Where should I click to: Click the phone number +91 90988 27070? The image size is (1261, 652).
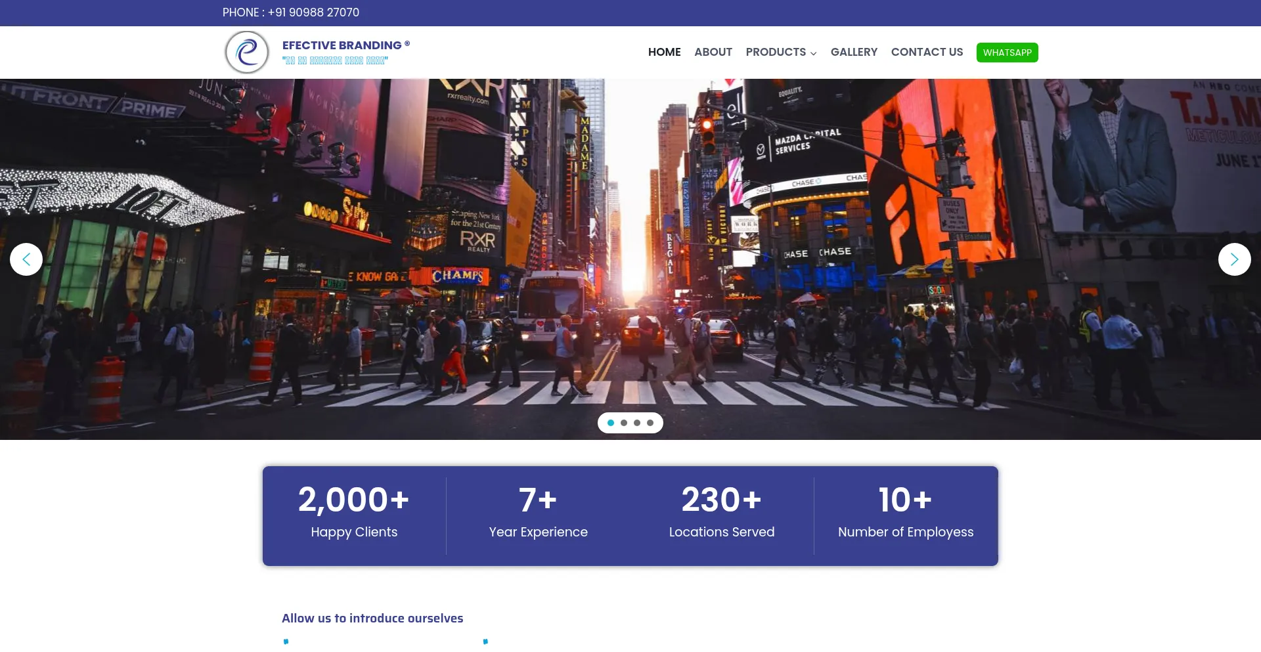pos(313,12)
